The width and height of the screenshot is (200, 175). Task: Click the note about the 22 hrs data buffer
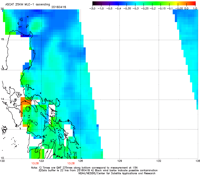click(x=98, y=170)
